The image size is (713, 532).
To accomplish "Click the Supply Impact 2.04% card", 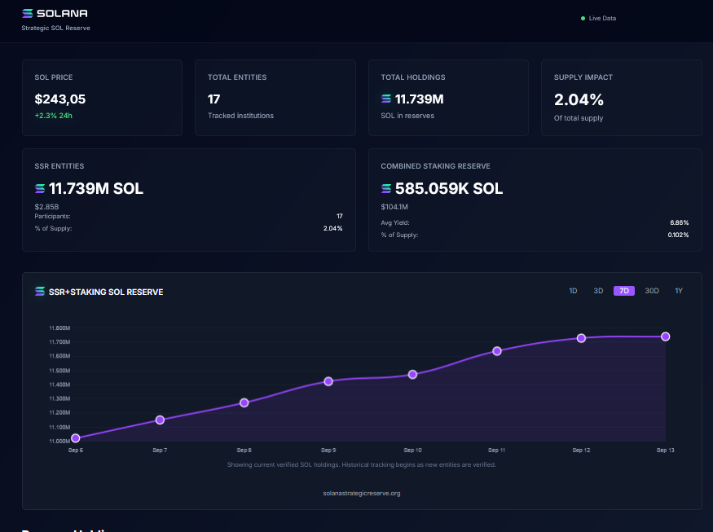I will click(x=621, y=98).
